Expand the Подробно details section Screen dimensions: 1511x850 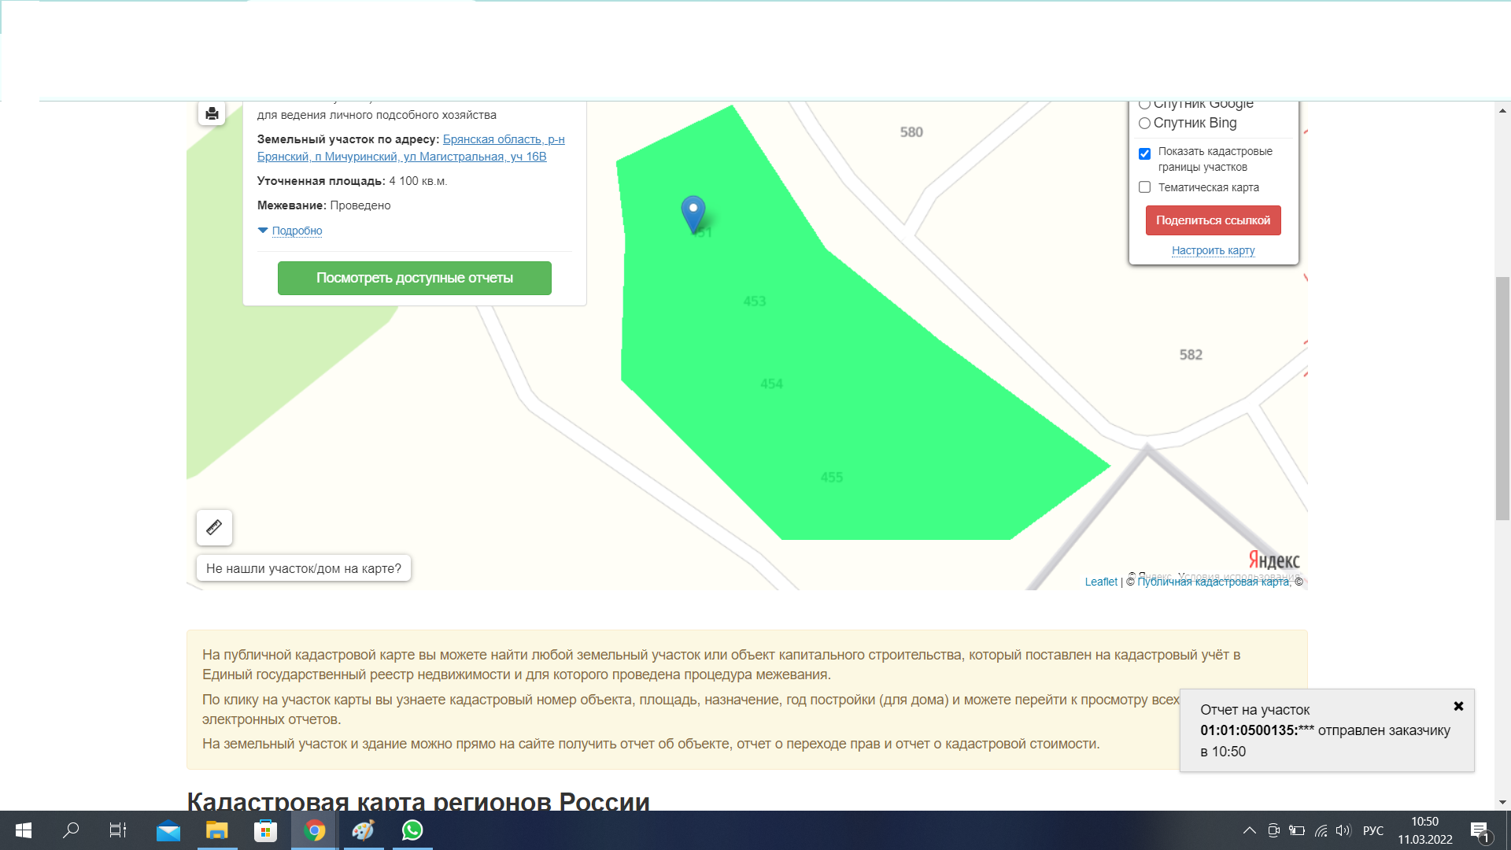pos(297,231)
